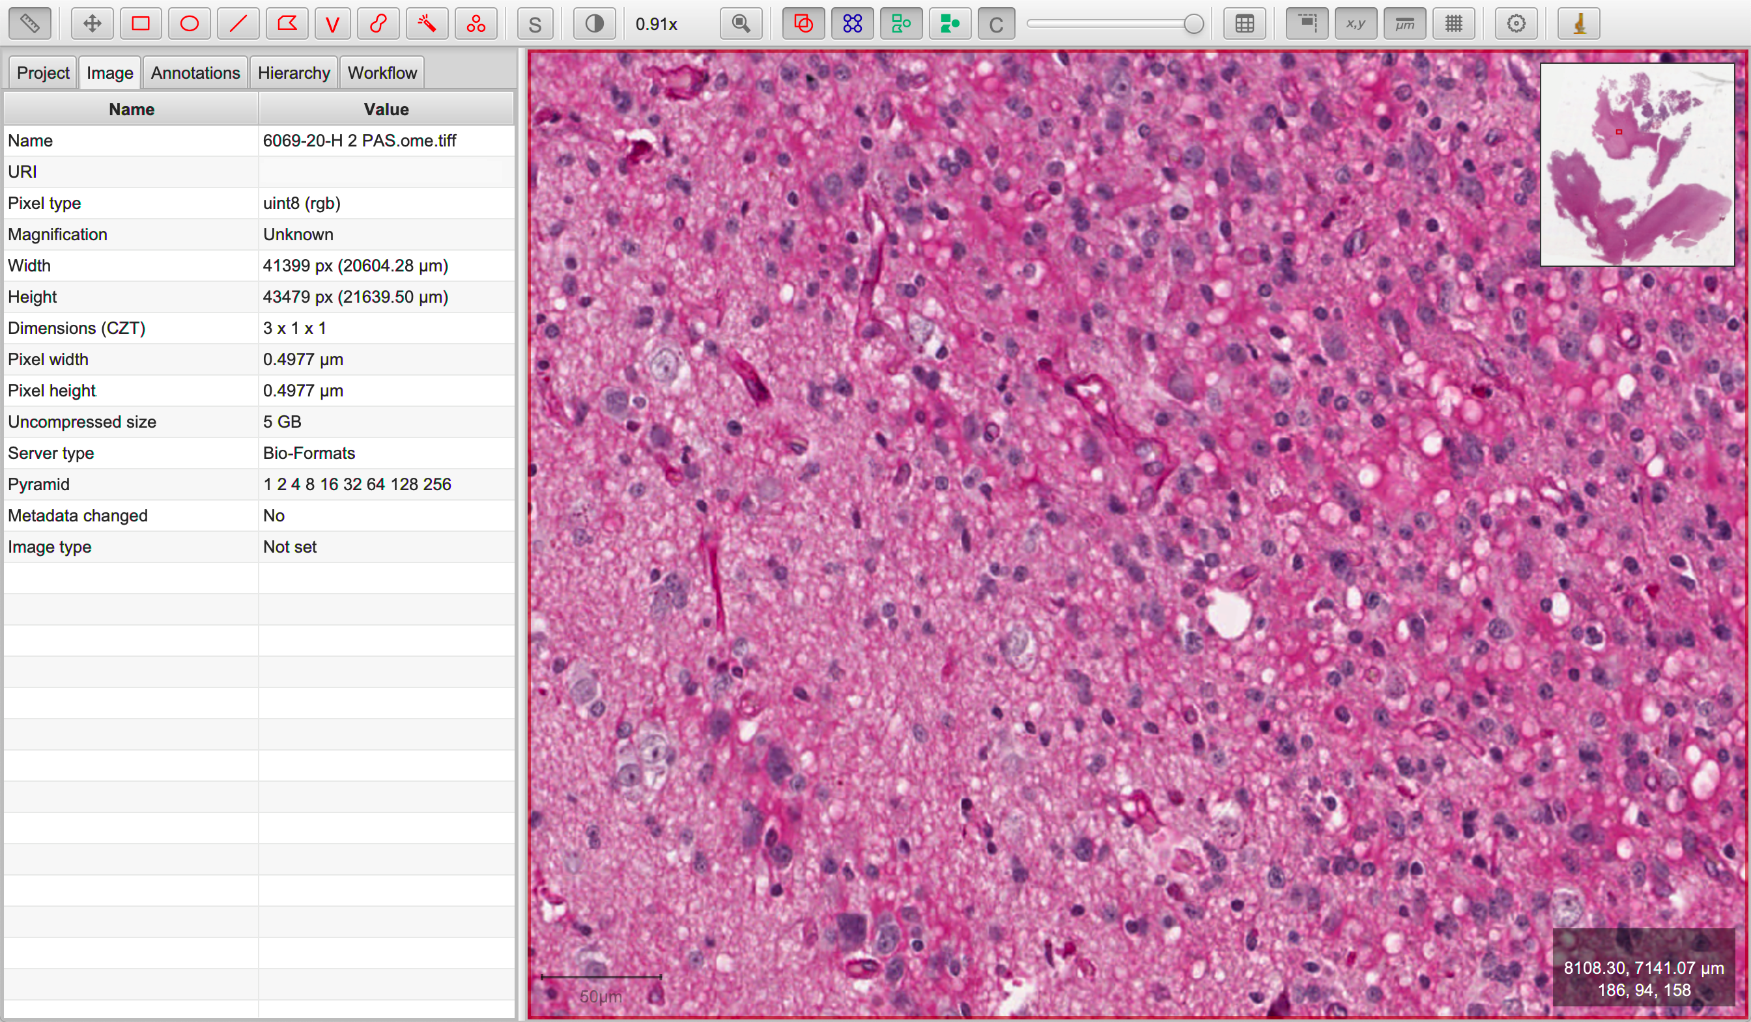
Task: Toggle show annotations button
Action: pyautogui.click(x=803, y=24)
